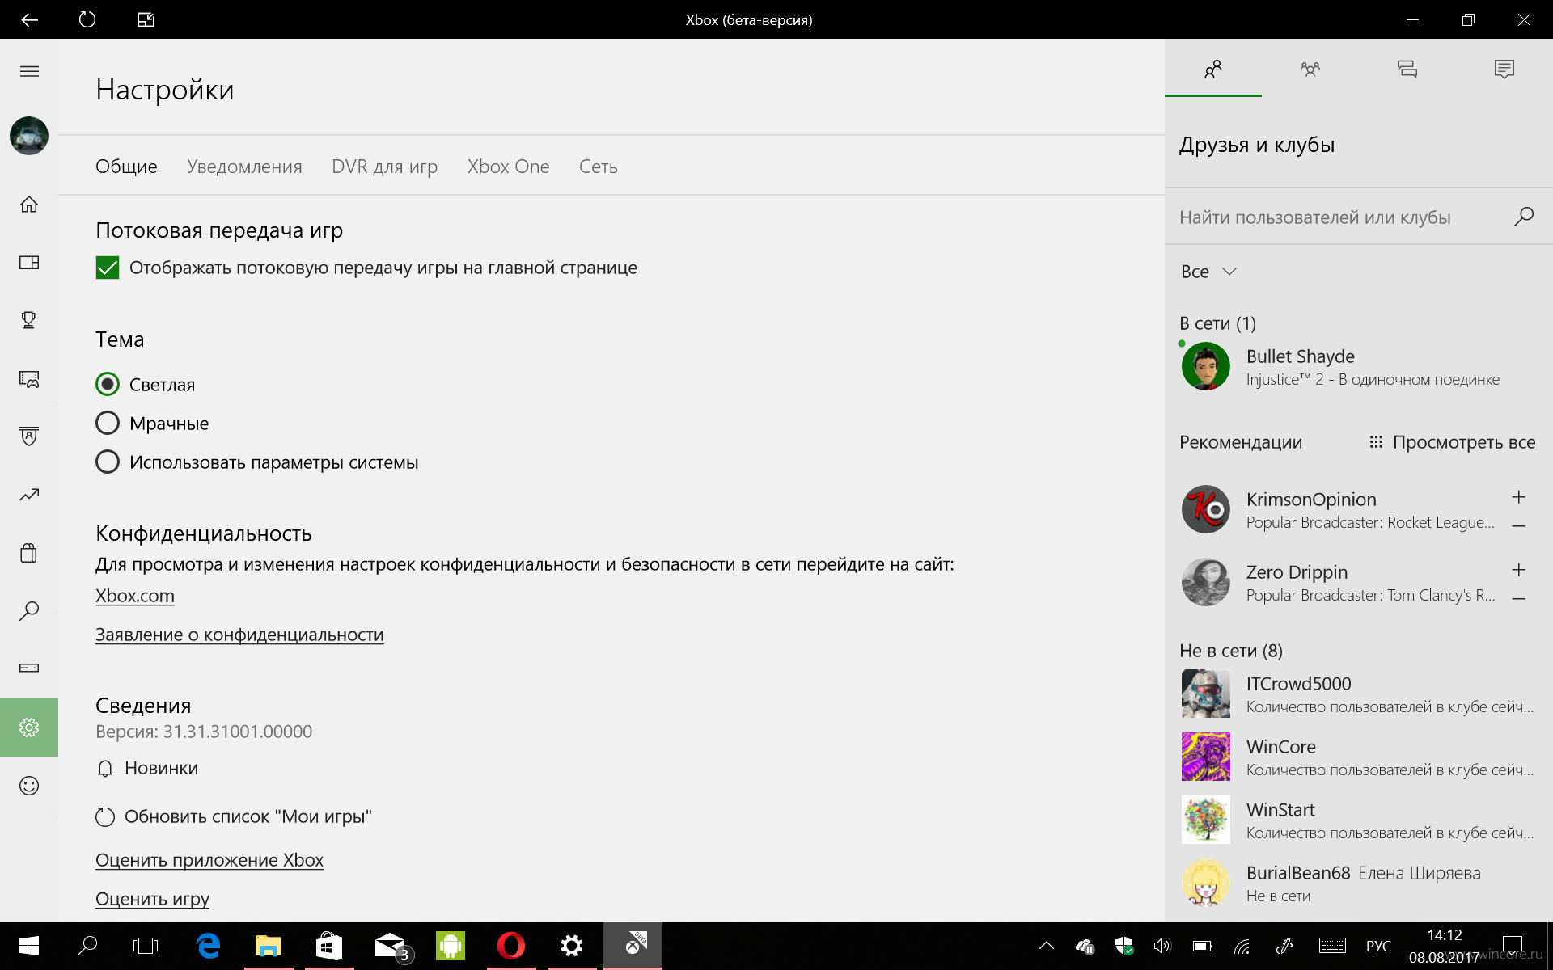
Task: Open Windows Start menu
Action: tap(29, 946)
